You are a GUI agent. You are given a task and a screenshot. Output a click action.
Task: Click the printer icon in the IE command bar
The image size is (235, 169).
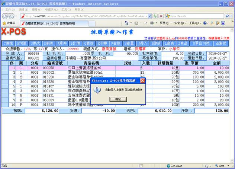152,23
